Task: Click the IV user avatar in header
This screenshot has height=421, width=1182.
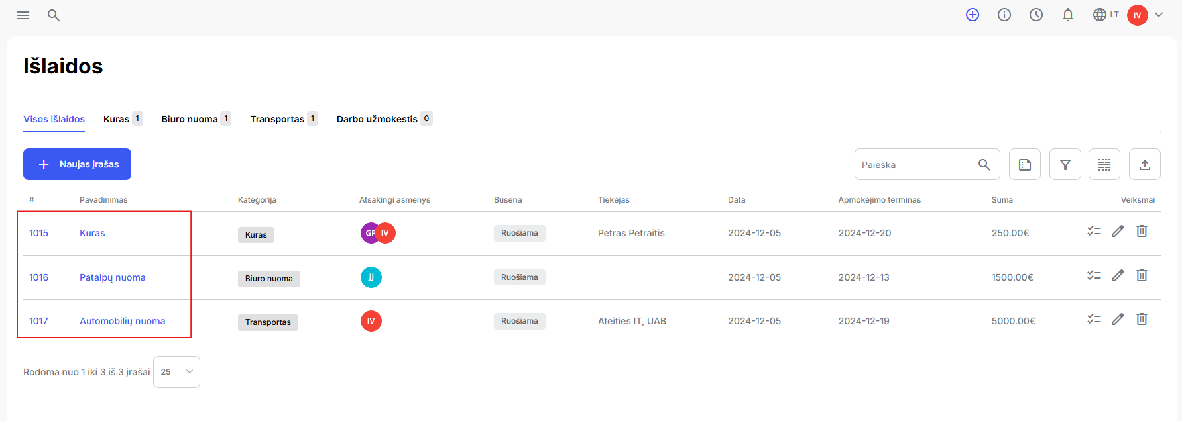Action: tap(1138, 15)
